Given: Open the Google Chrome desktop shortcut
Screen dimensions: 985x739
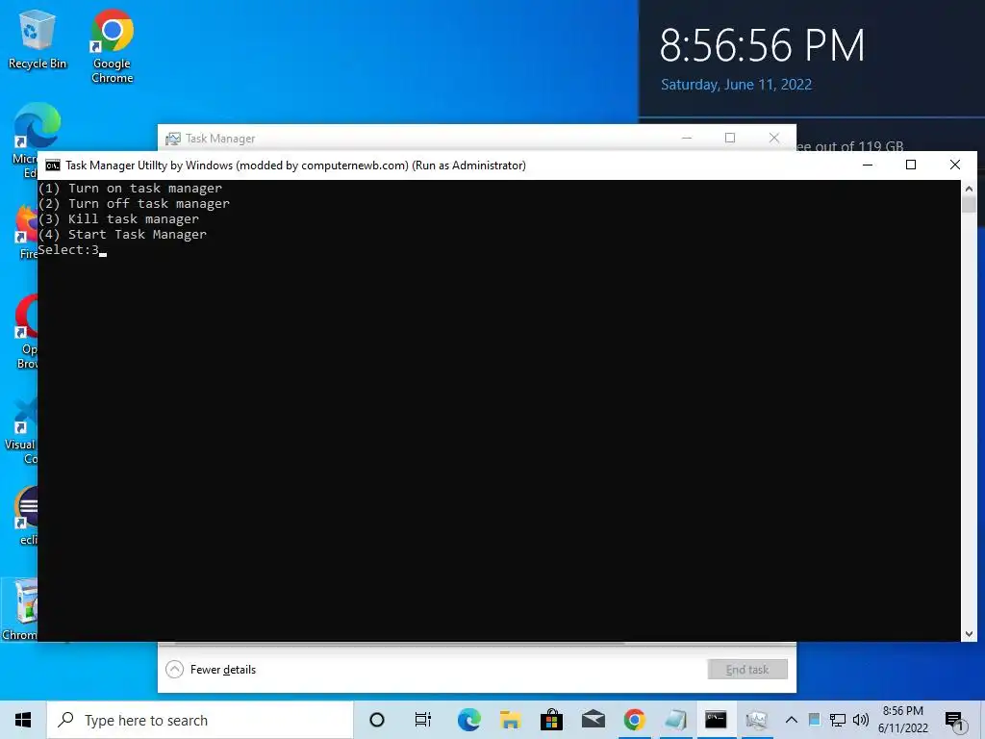Looking at the screenshot, I should click(112, 45).
